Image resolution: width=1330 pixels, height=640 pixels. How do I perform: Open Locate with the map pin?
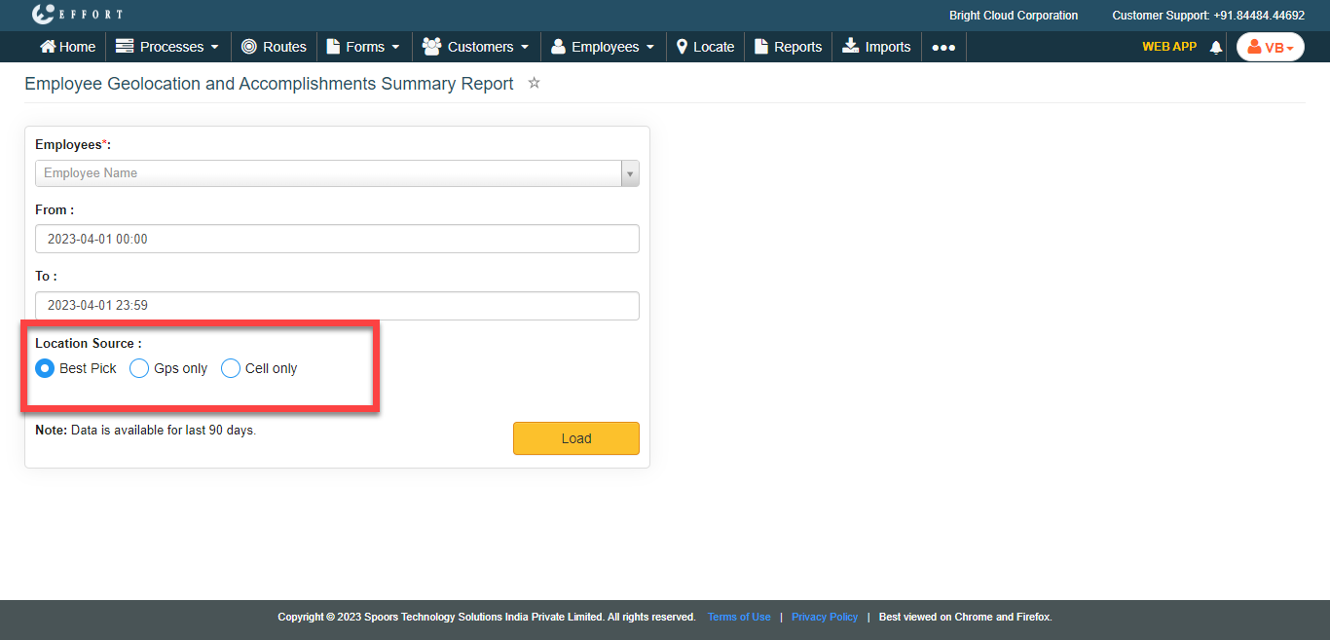[705, 47]
